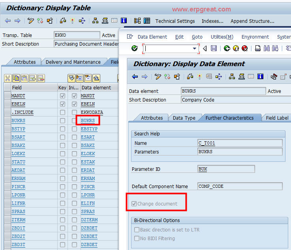Click Indexes... button
The width and height of the screenshot is (291, 250).
(212, 21)
